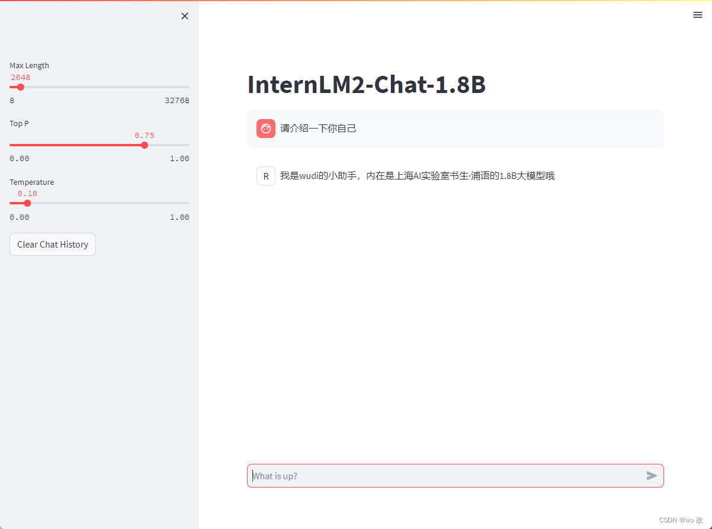Click the Top P slider handle
The width and height of the screenshot is (712, 529).
pos(145,145)
